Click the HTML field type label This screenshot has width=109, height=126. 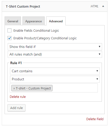[94, 6]
